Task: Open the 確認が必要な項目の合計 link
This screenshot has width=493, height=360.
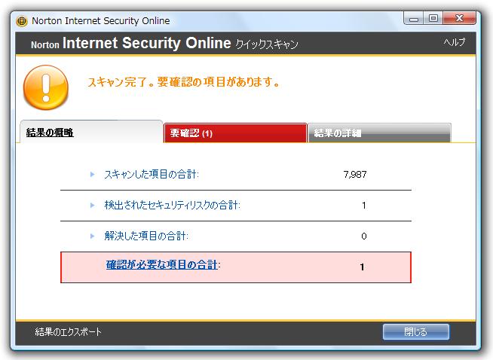Action: [161, 264]
